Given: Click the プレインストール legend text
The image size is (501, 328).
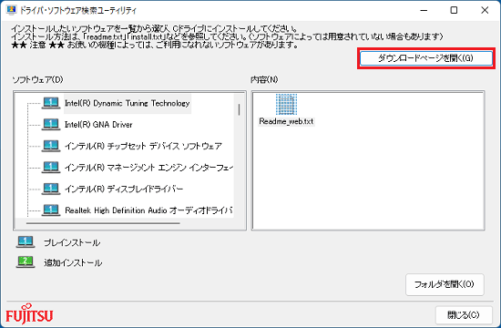Looking at the screenshot, I should coord(72,242).
